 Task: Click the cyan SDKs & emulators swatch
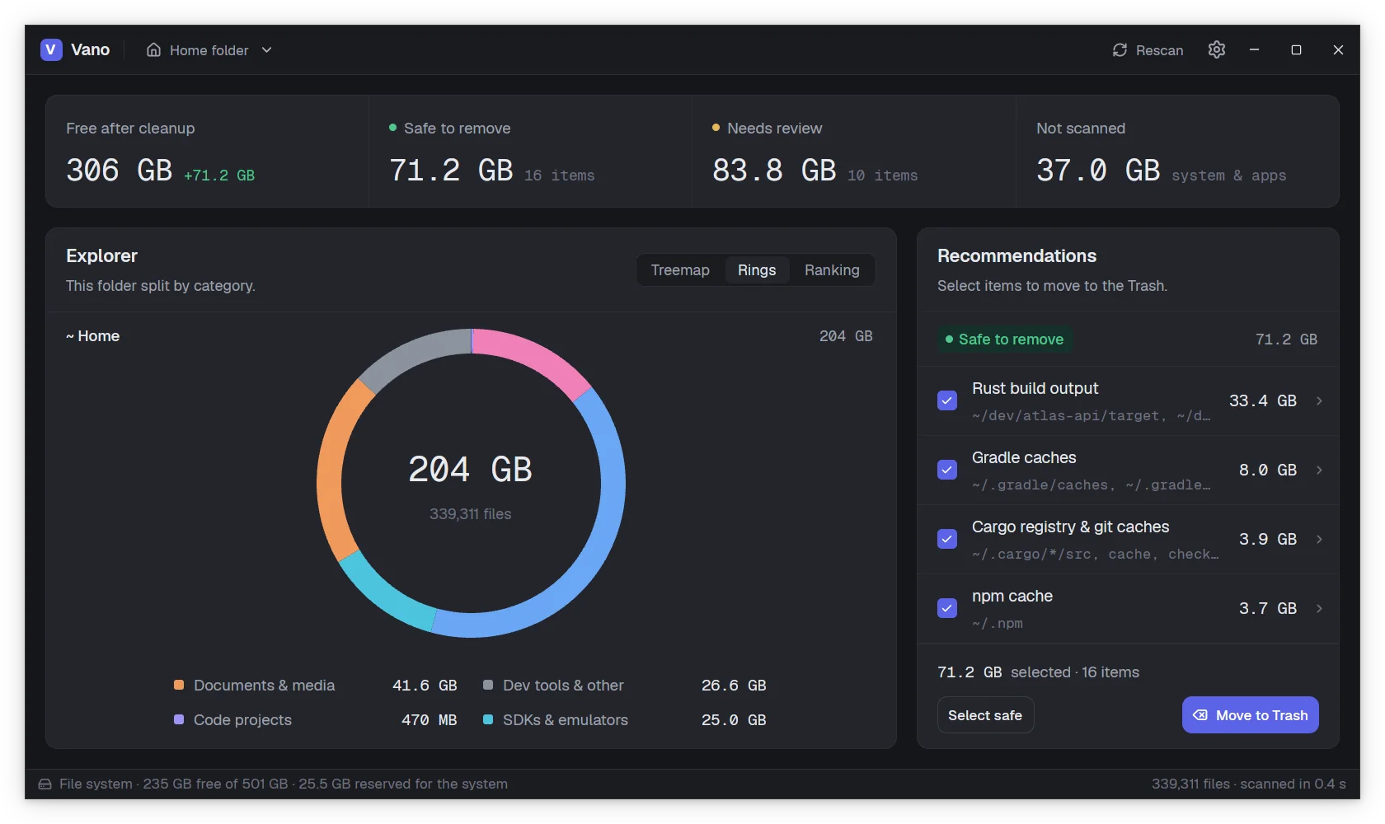(x=488, y=719)
